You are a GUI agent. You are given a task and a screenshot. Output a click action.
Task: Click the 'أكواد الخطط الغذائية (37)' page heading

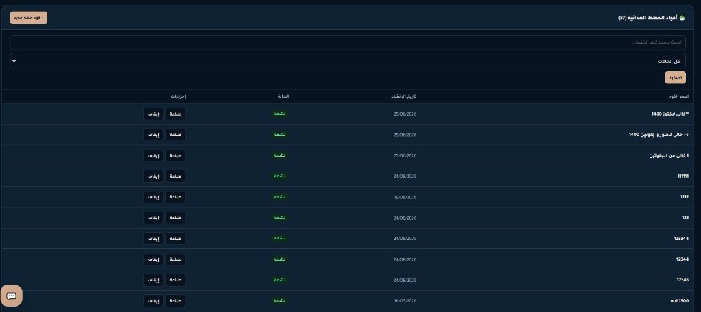click(x=652, y=18)
